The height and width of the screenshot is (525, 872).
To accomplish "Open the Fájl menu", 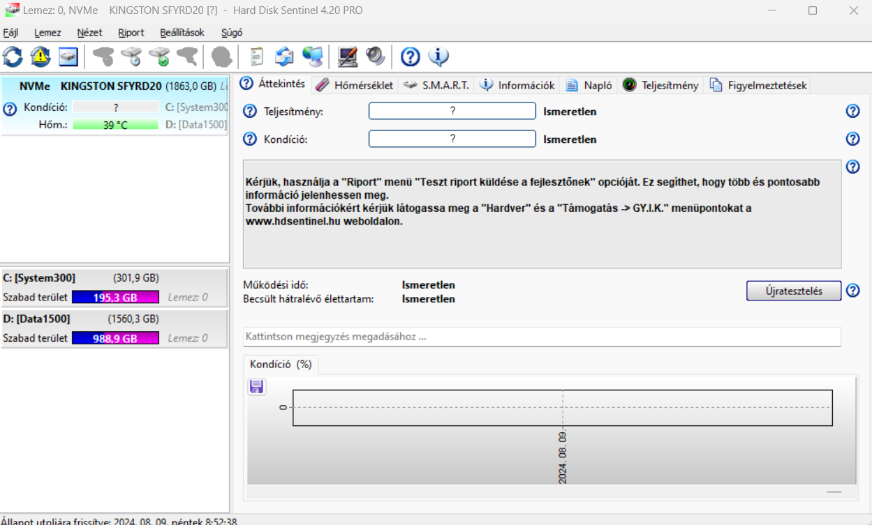I will [10, 33].
